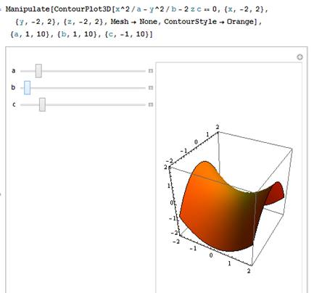Click the label a beside the first slider
The width and height of the screenshot is (314, 293).
[x=14, y=70]
